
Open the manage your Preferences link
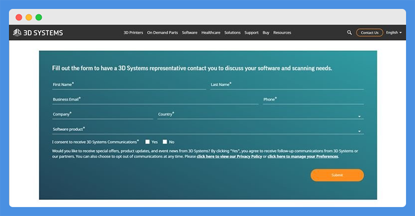(x=303, y=156)
